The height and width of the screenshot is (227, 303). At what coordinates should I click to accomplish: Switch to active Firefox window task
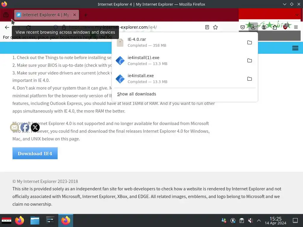tap(66, 220)
